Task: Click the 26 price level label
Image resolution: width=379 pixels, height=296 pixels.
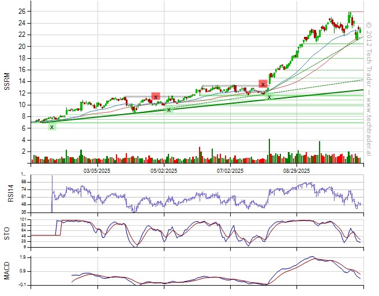Action: pyautogui.click(x=21, y=12)
